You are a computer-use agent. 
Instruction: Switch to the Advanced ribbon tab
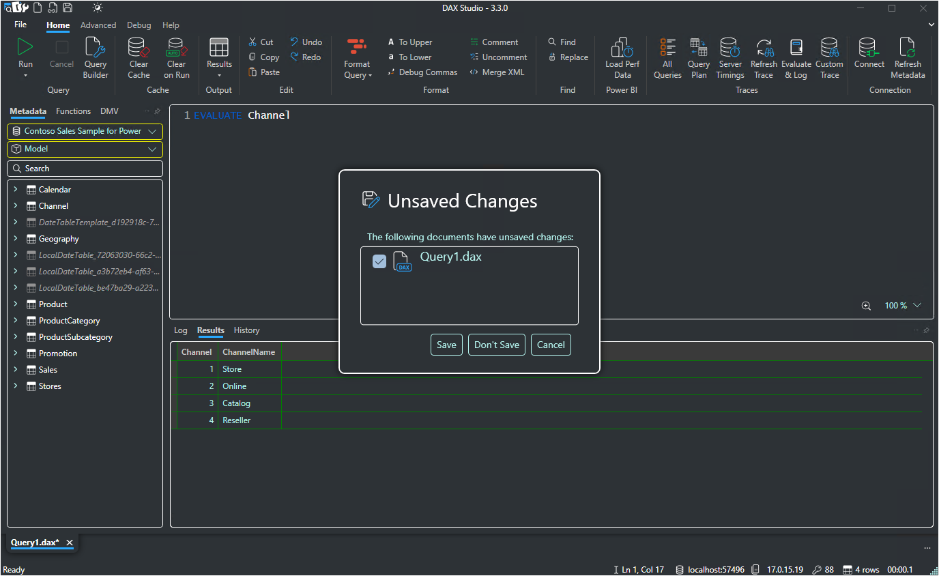tap(98, 25)
